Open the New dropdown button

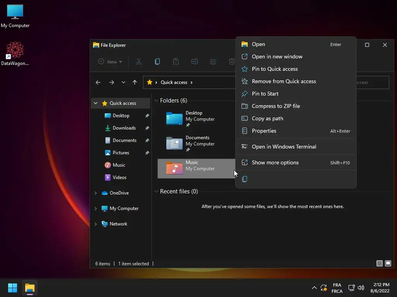pos(110,61)
